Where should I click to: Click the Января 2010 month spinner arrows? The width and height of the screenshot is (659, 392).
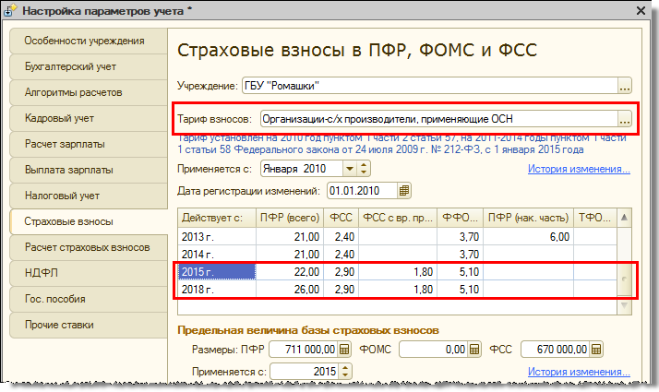tap(364, 169)
